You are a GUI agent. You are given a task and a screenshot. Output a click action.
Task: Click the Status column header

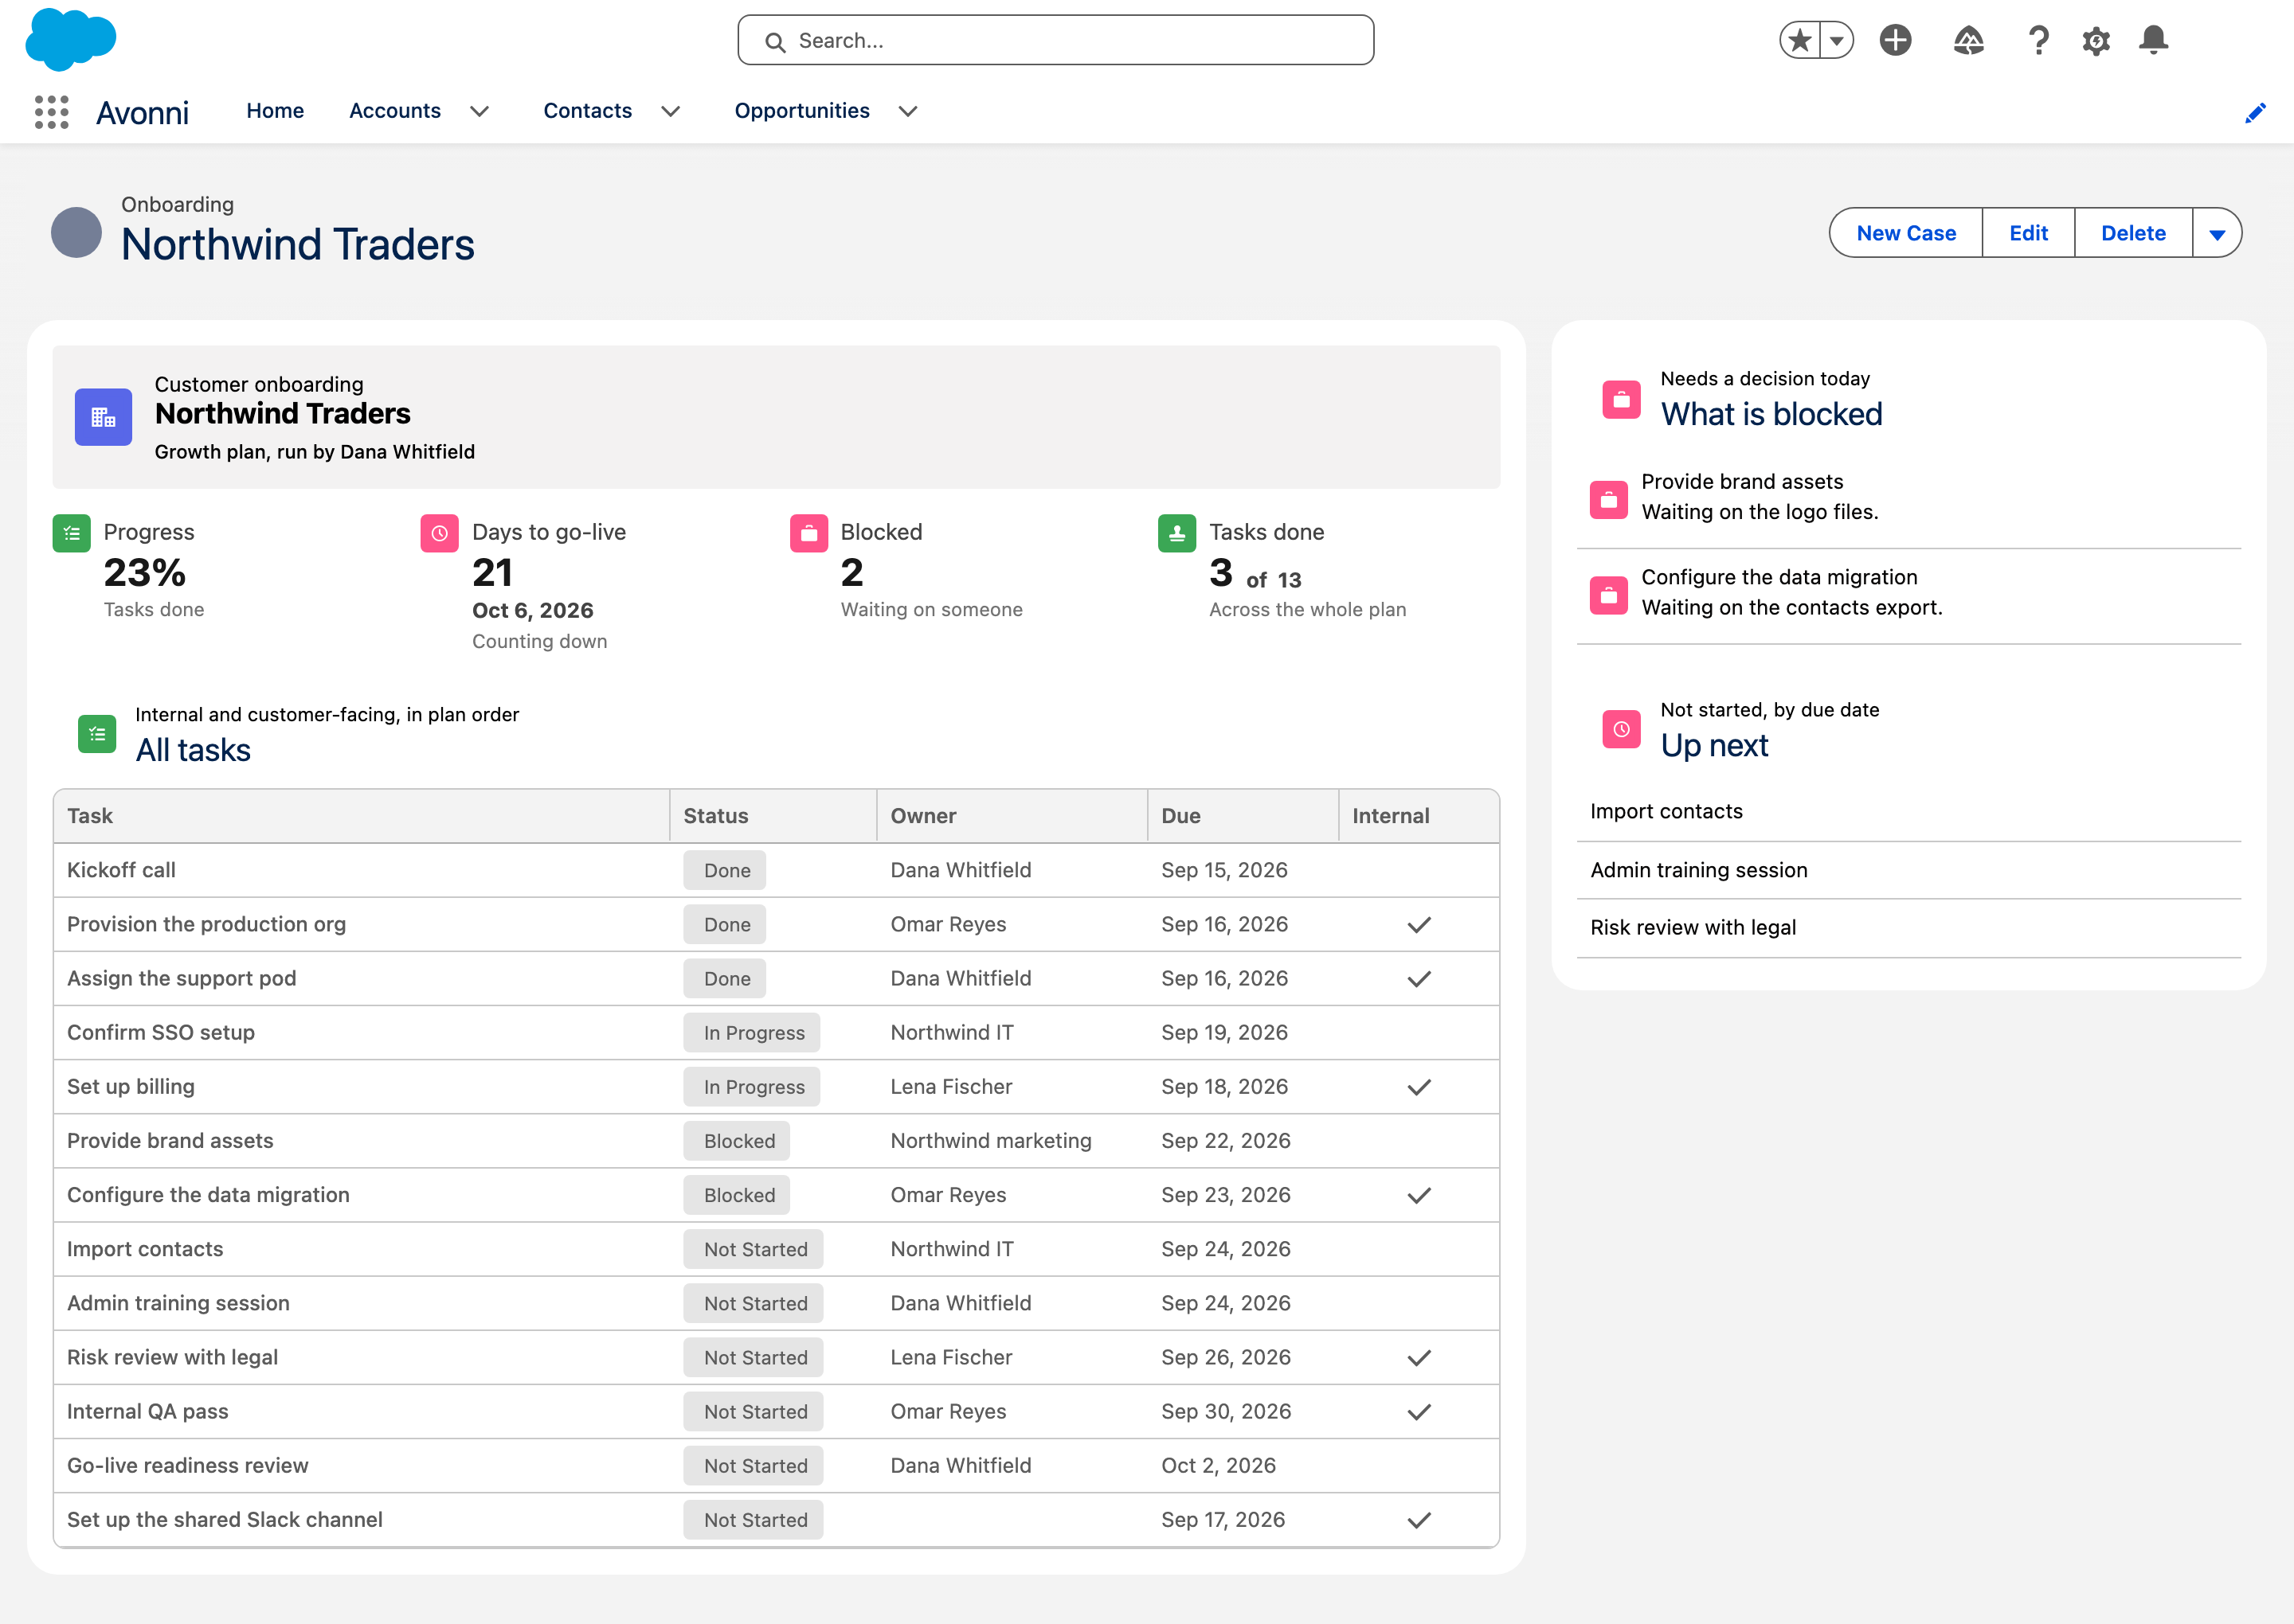point(773,816)
